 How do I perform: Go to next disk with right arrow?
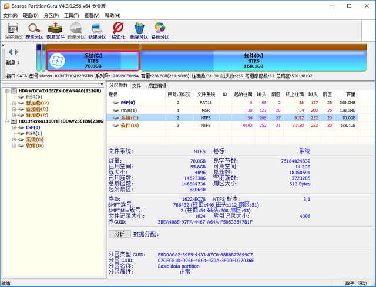[16, 52]
